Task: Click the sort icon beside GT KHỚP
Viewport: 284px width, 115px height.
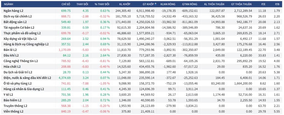Action: click(x=155, y=4)
